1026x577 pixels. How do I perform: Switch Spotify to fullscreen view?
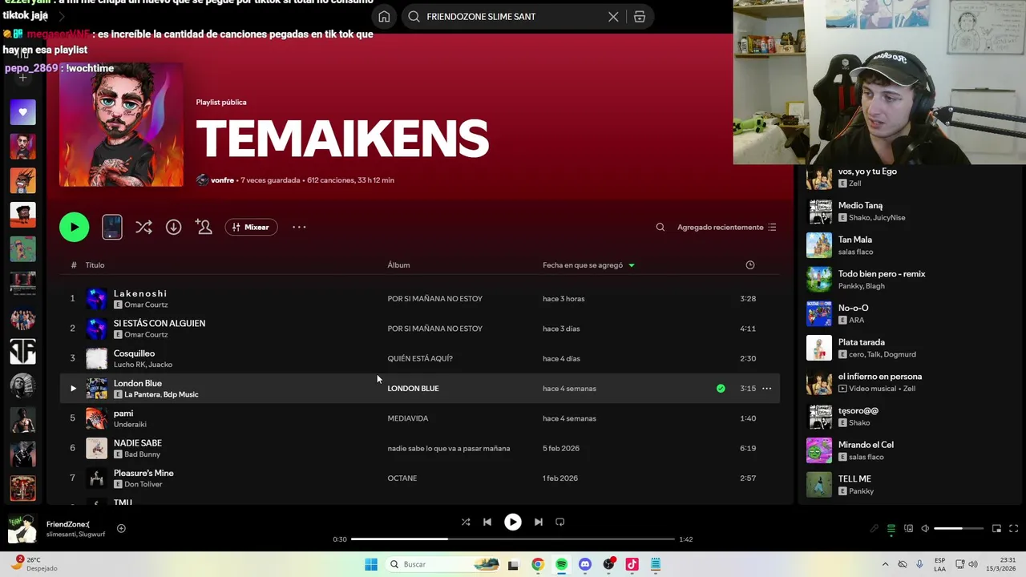pyautogui.click(x=1013, y=529)
